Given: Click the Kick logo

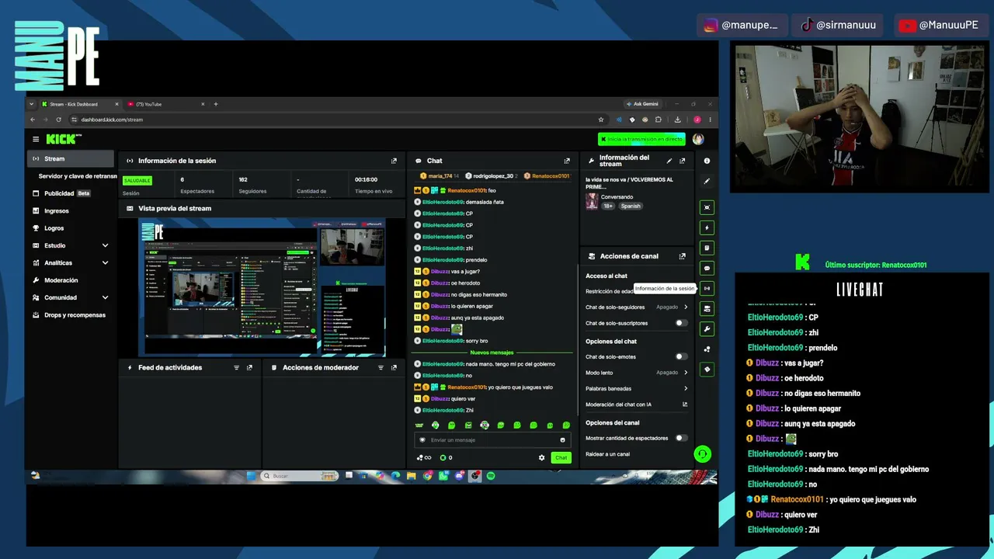Looking at the screenshot, I should pyautogui.click(x=62, y=139).
